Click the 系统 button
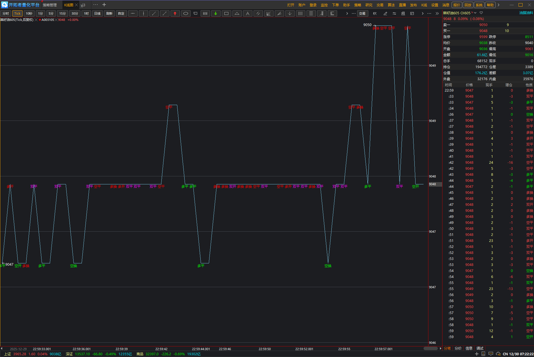The image size is (534, 357). (479, 5)
